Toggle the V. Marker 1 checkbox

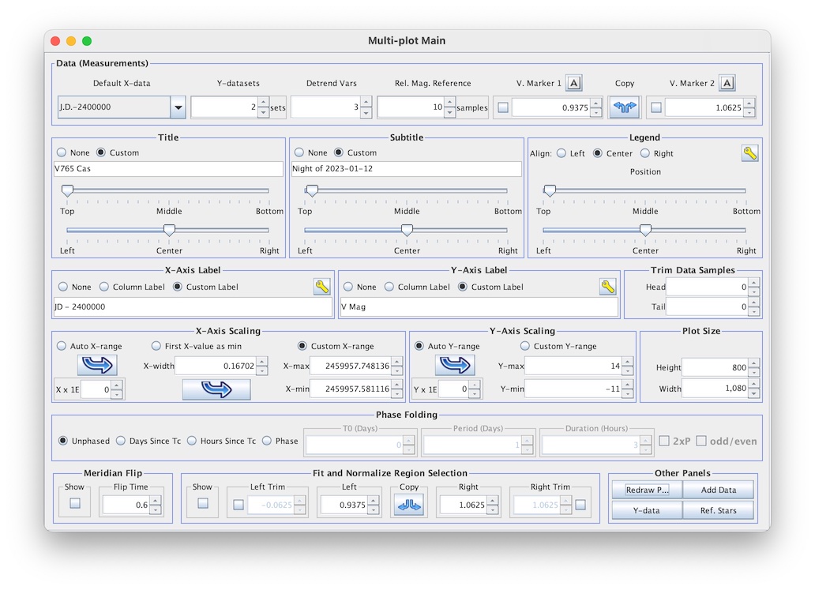503,108
